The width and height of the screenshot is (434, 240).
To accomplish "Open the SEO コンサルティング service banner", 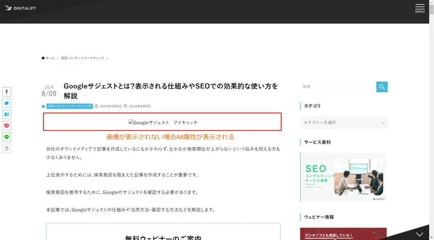I will (x=343, y=177).
